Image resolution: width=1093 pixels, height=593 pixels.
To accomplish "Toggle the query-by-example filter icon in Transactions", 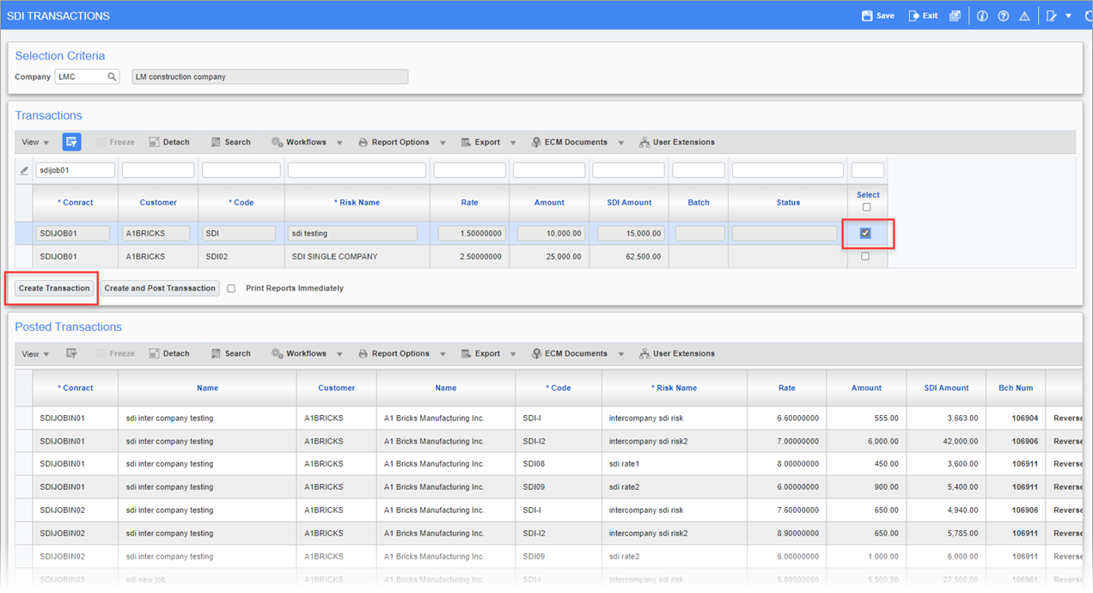I will pyautogui.click(x=71, y=142).
